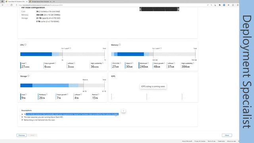This screenshot has height=143, width=254.
Task: Click info icon beside Workloads memory
Action: [148, 63]
